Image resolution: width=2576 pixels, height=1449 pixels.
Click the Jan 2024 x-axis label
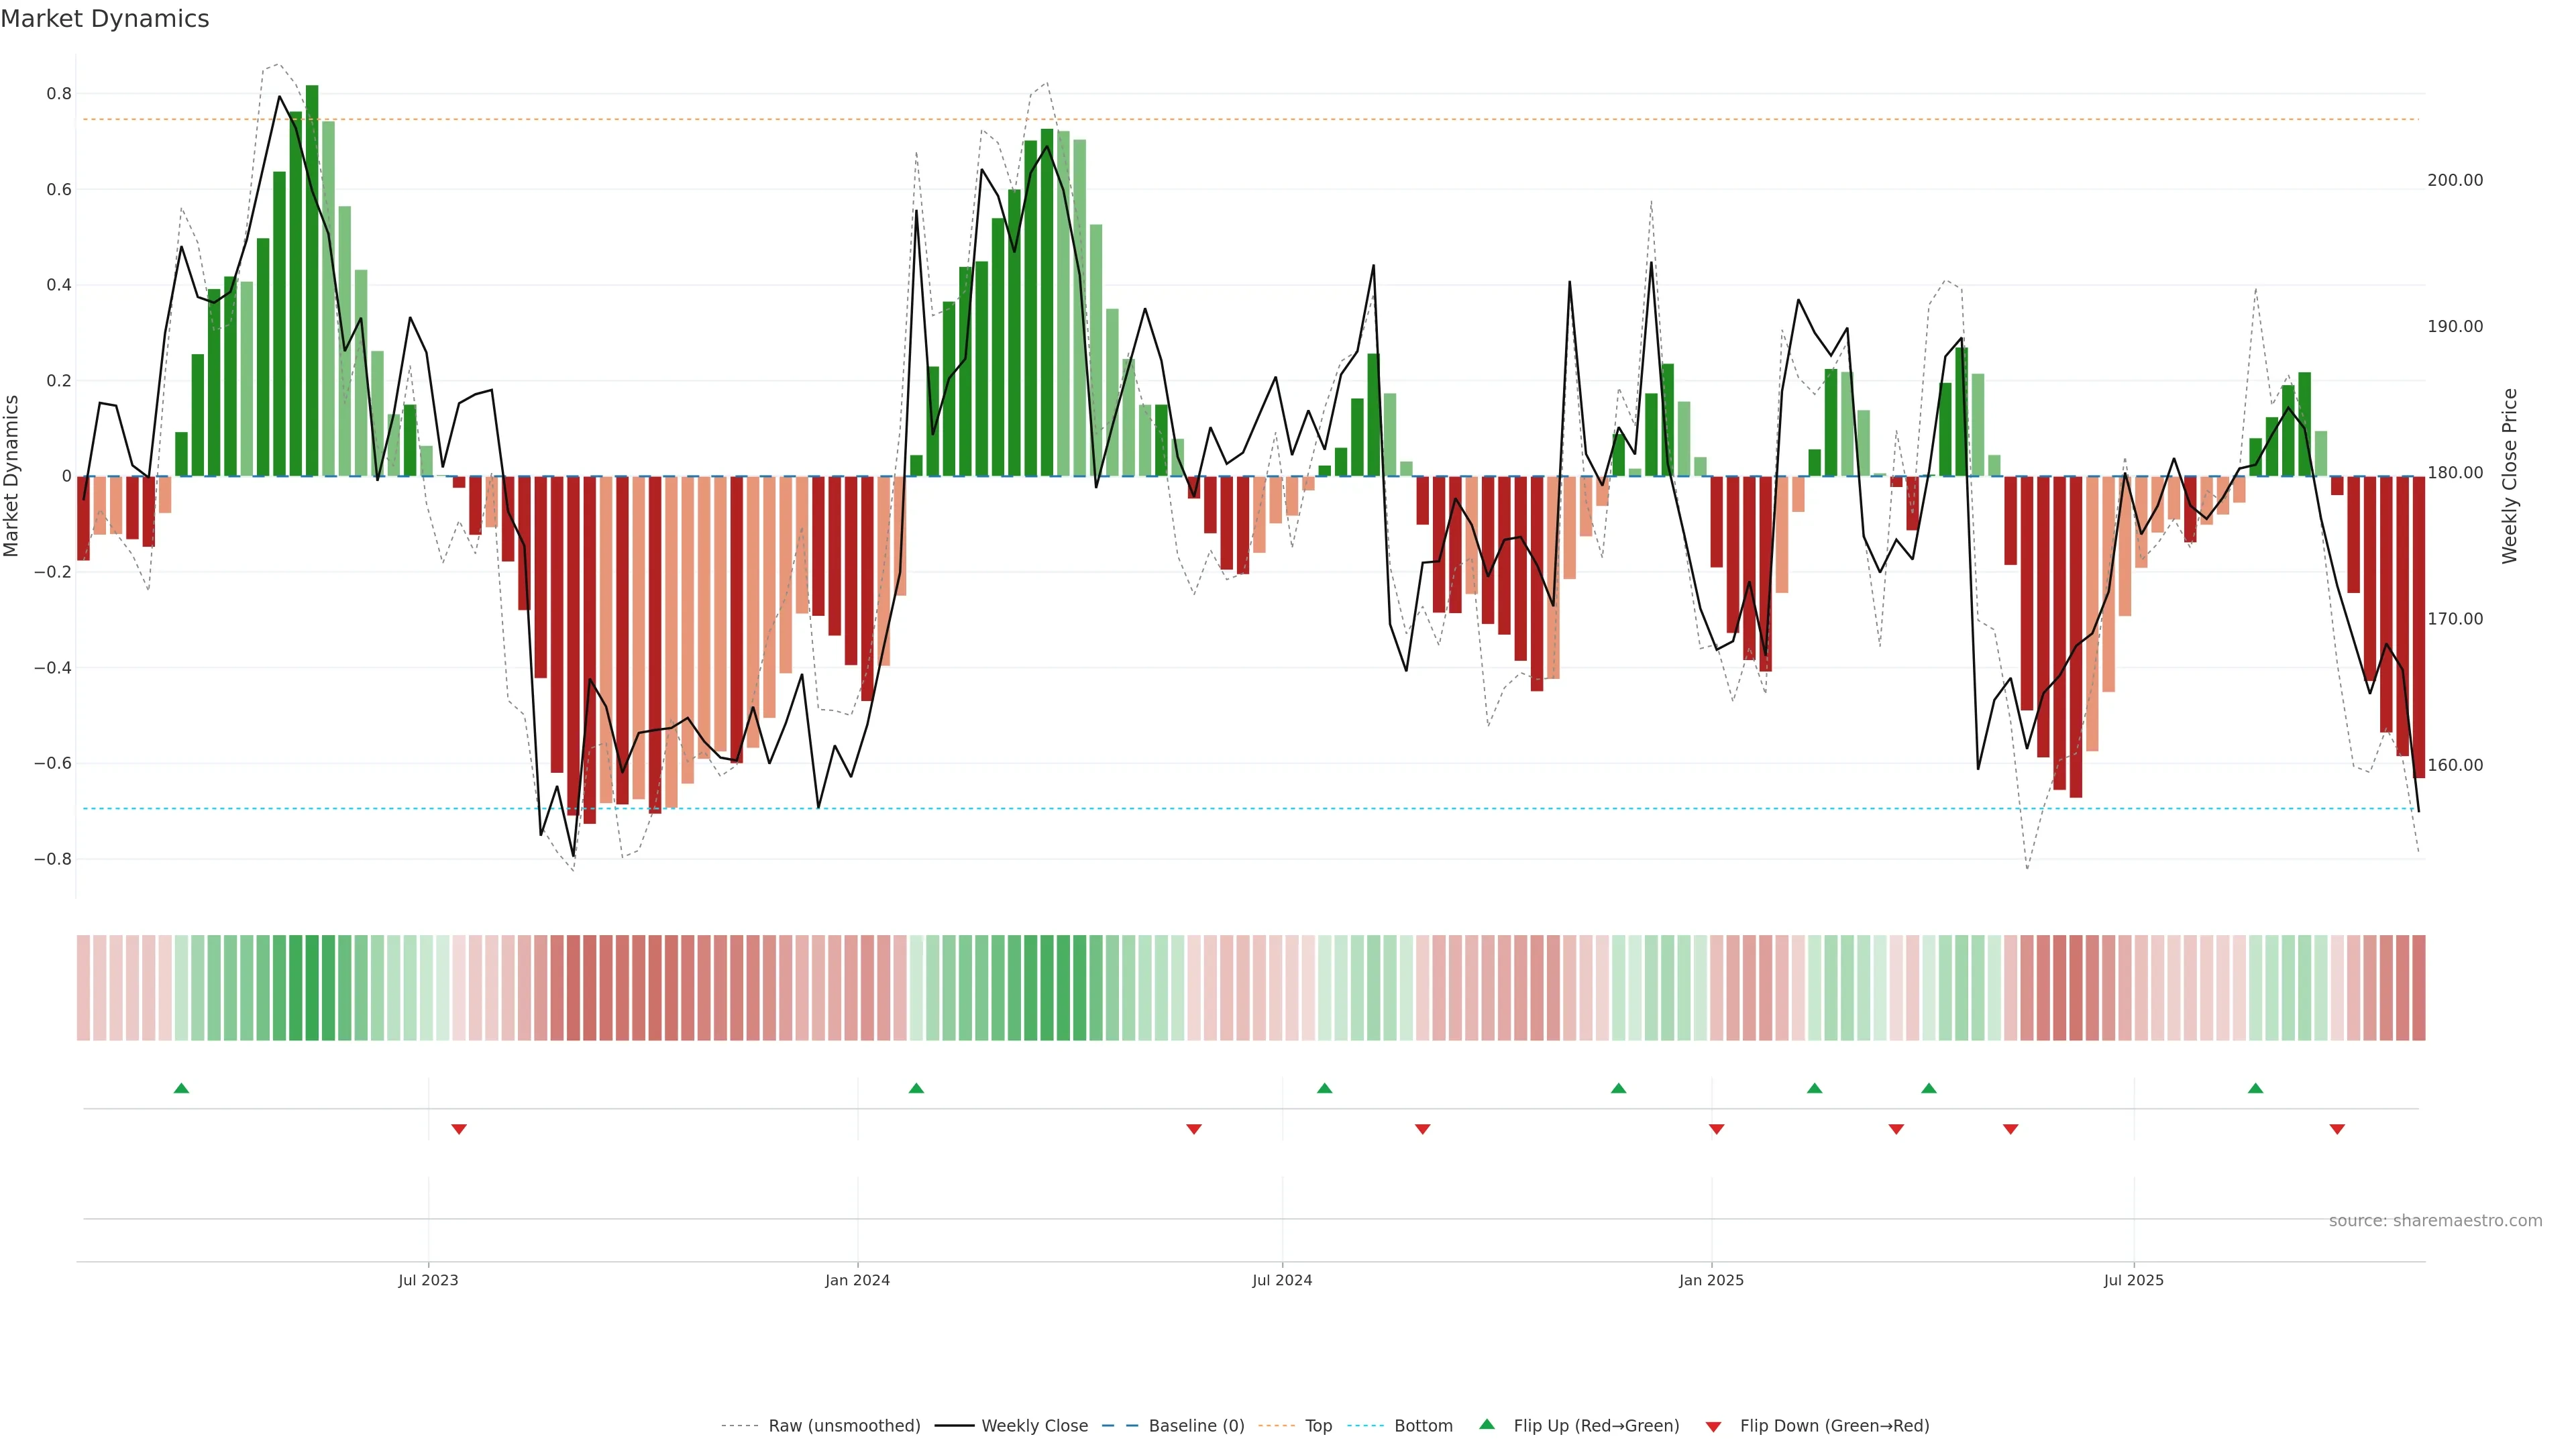point(857,1280)
